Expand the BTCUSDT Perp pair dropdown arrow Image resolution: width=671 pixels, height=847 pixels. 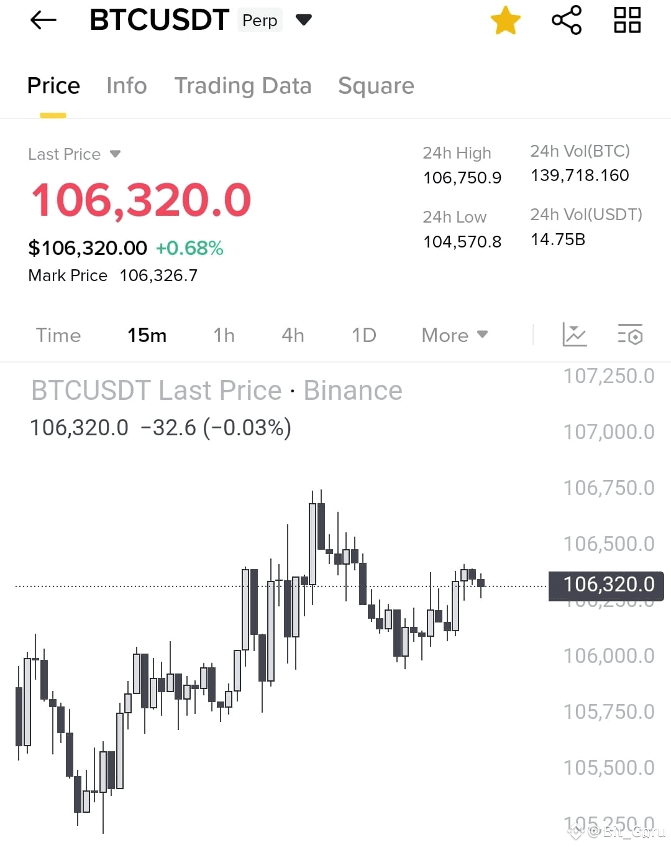pyautogui.click(x=304, y=20)
